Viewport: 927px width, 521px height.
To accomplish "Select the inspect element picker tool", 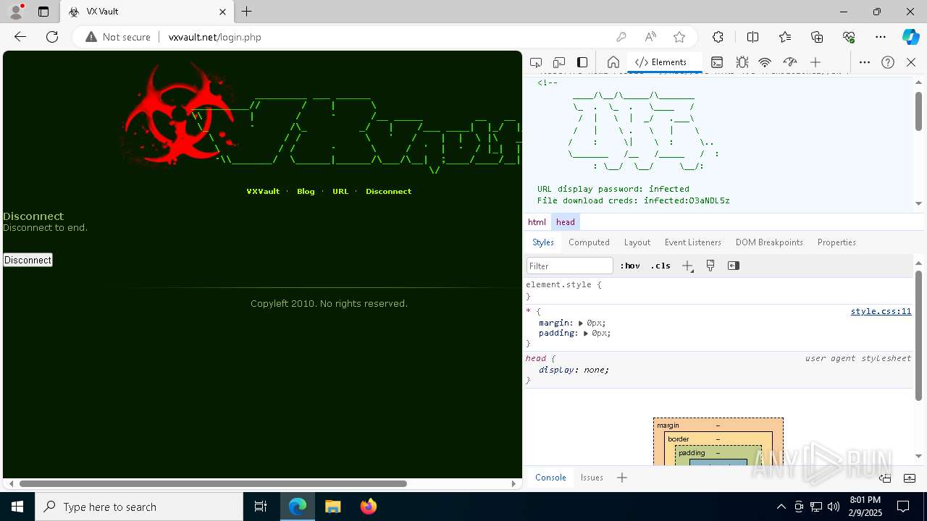I will click(x=536, y=62).
